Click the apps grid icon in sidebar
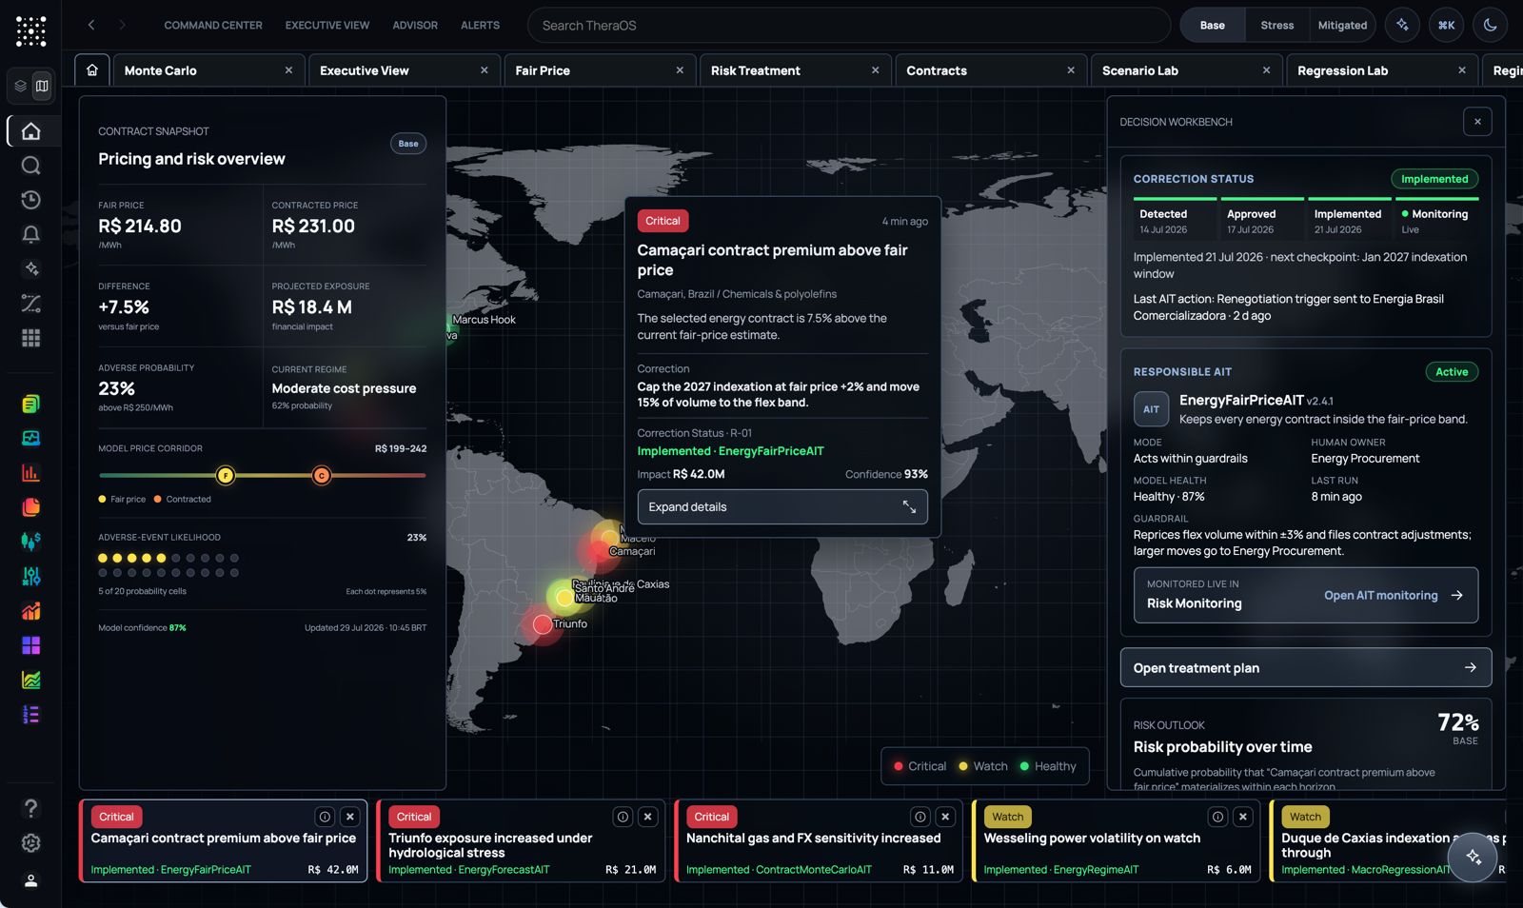Image resolution: width=1523 pixels, height=908 pixels. [x=30, y=338]
